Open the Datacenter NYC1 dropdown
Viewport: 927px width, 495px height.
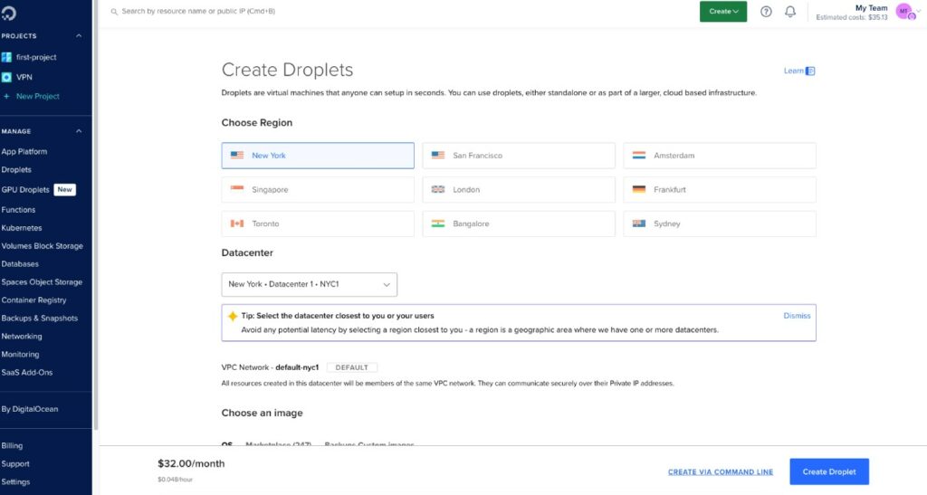tap(310, 284)
